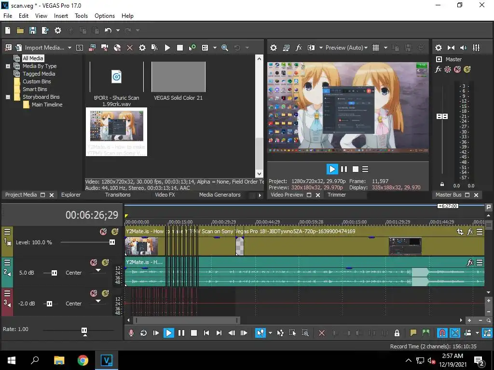
Task: Open track 1 event pan/crop icon
Action: 460,232
